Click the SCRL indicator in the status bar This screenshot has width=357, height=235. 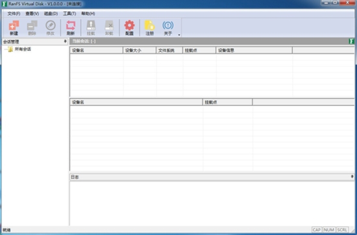point(342,230)
